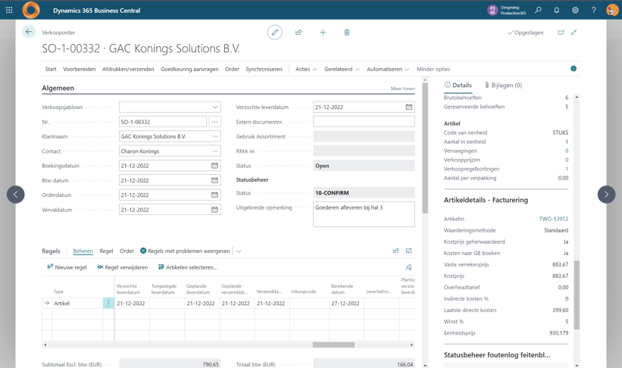Open Nr. field lookup dots
The image size is (622, 368).
click(x=214, y=122)
